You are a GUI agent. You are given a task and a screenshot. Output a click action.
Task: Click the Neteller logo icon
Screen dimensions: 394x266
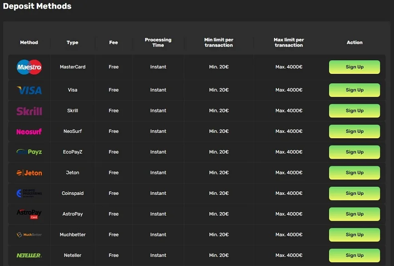(x=29, y=255)
